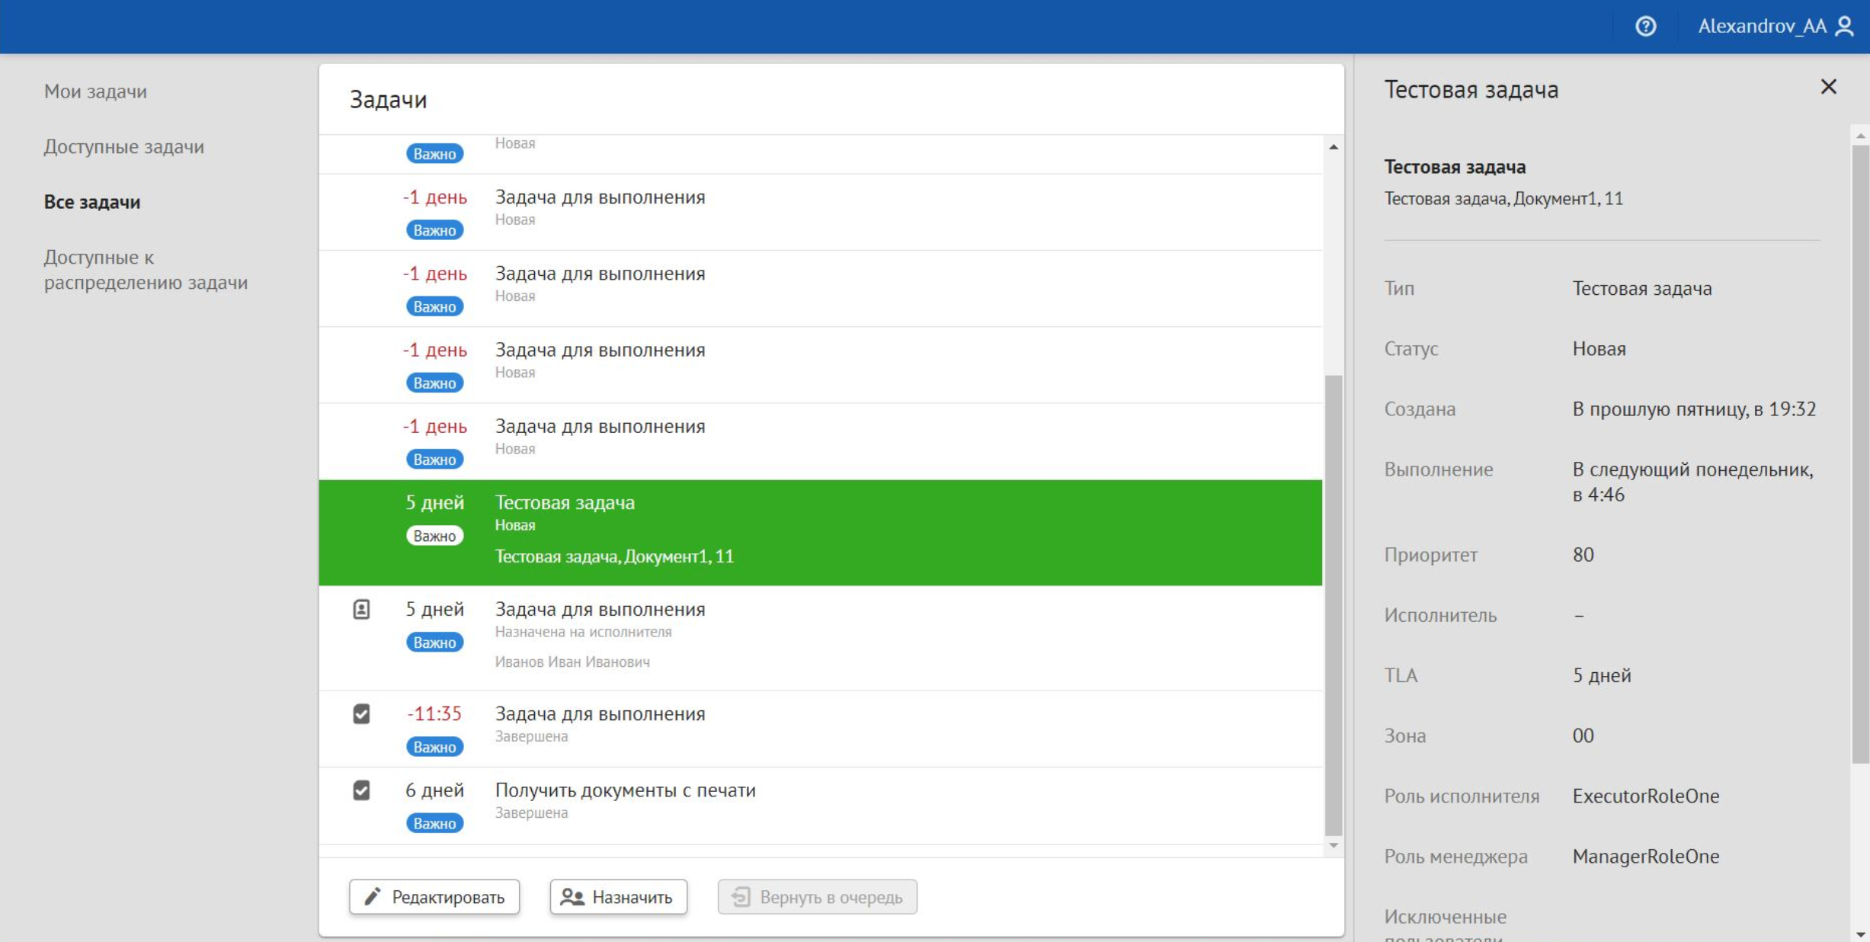Viewport: 1870px width, 942px height.
Task: Click the Вернуть в очередь return icon
Action: (x=741, y=897)
